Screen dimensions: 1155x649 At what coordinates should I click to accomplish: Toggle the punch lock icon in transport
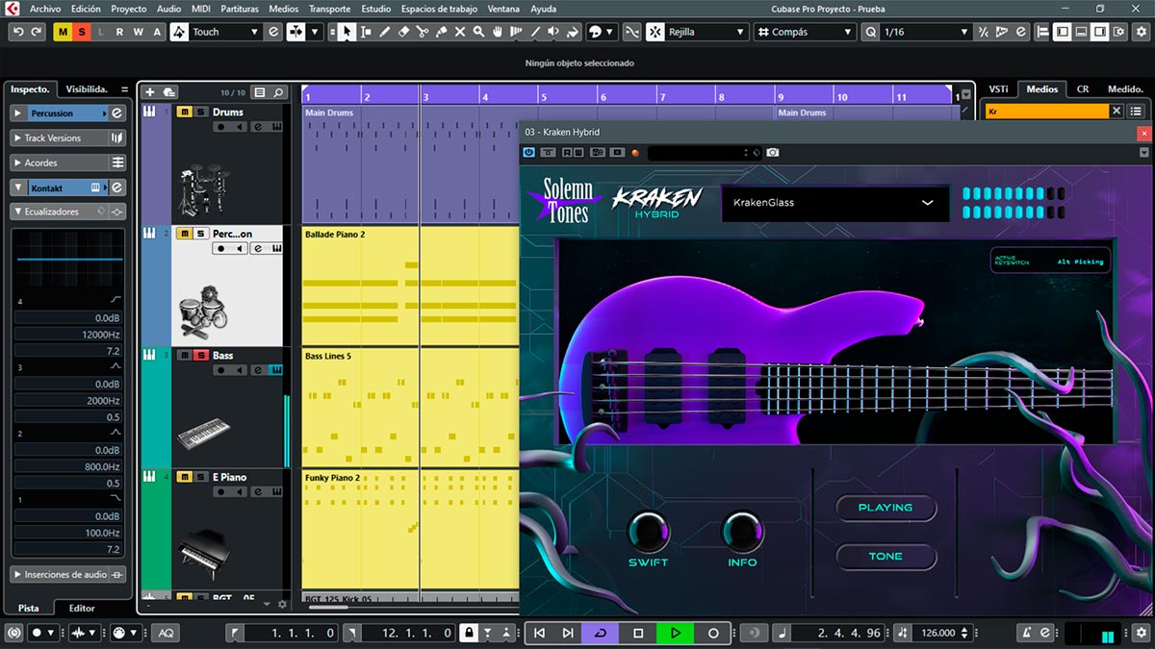point(468,633)
